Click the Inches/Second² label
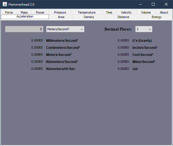 click(145, 48)
